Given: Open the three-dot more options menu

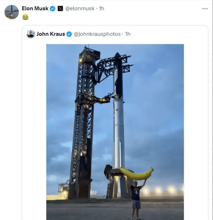Looking at the screenshot, I should click(205, 9).
